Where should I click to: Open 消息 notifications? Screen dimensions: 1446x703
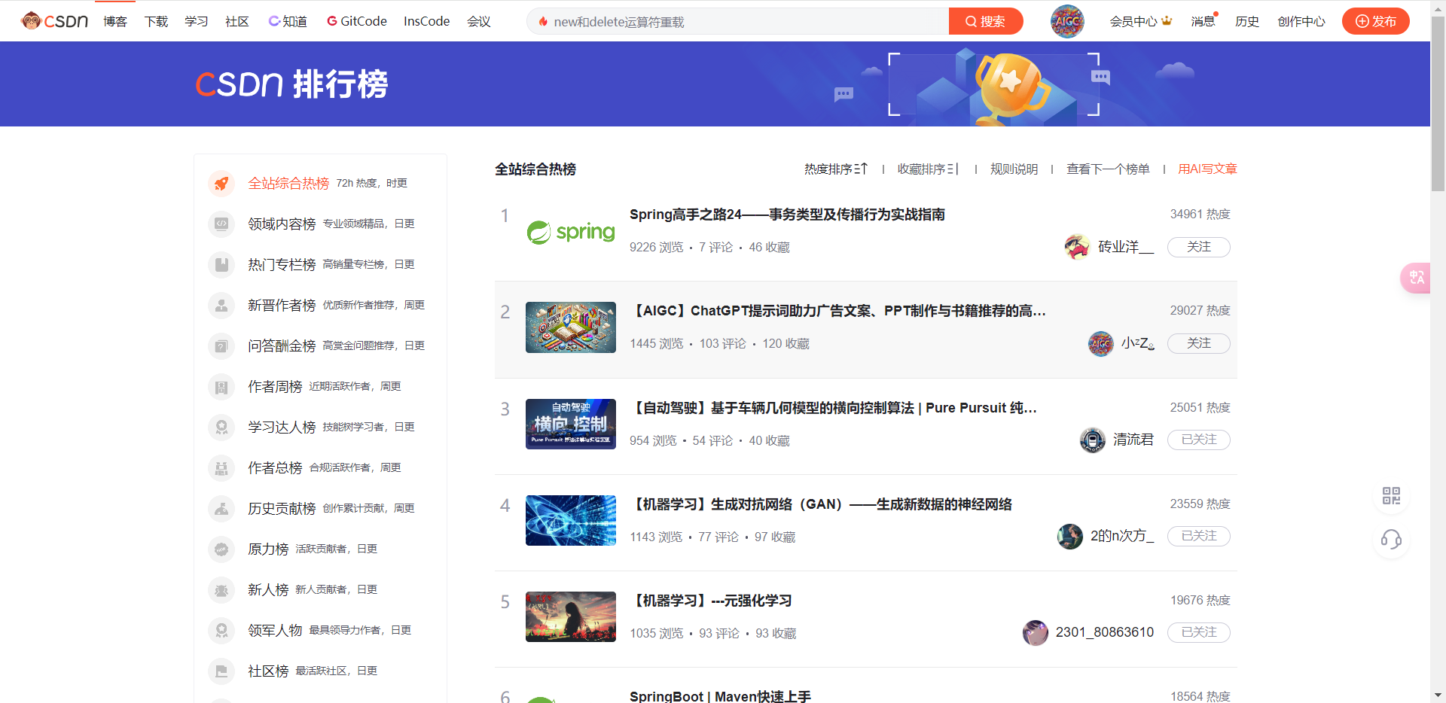tap(1203, 21)
